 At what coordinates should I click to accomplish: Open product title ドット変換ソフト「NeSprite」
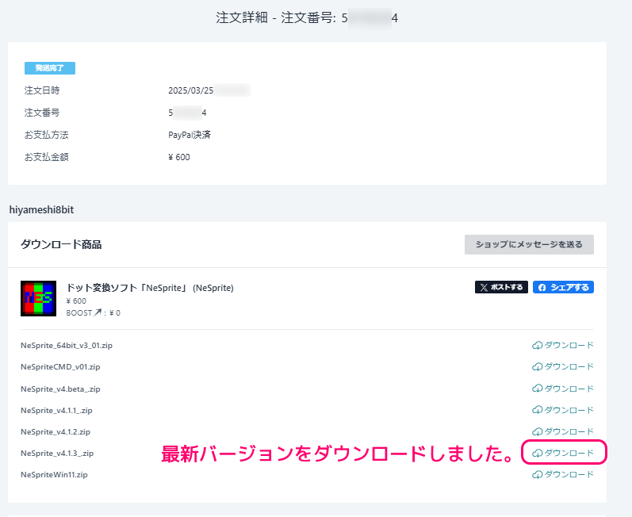(x=150, y=288)
